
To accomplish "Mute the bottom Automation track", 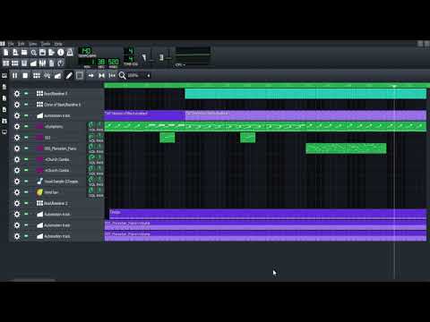I will pyautogui.click(x=26, y=236).
